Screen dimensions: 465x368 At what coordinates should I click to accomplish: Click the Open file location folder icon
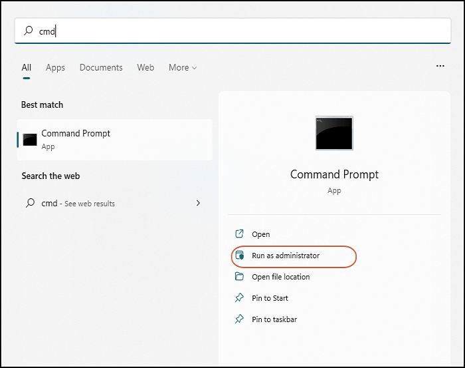pos(240,277)
